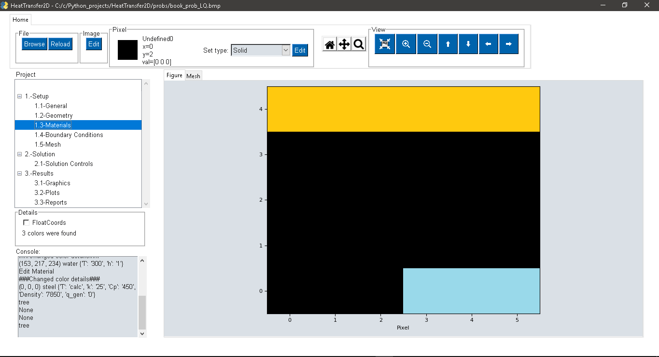Click the HeatTransfer2D app icon in title bar
This screenshot has height=357, width=659.
pyautogui.click(x=5, y=5)
